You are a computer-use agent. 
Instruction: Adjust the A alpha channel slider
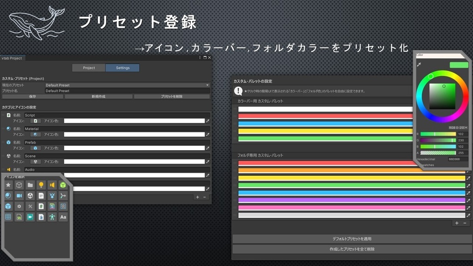(438, 153)
